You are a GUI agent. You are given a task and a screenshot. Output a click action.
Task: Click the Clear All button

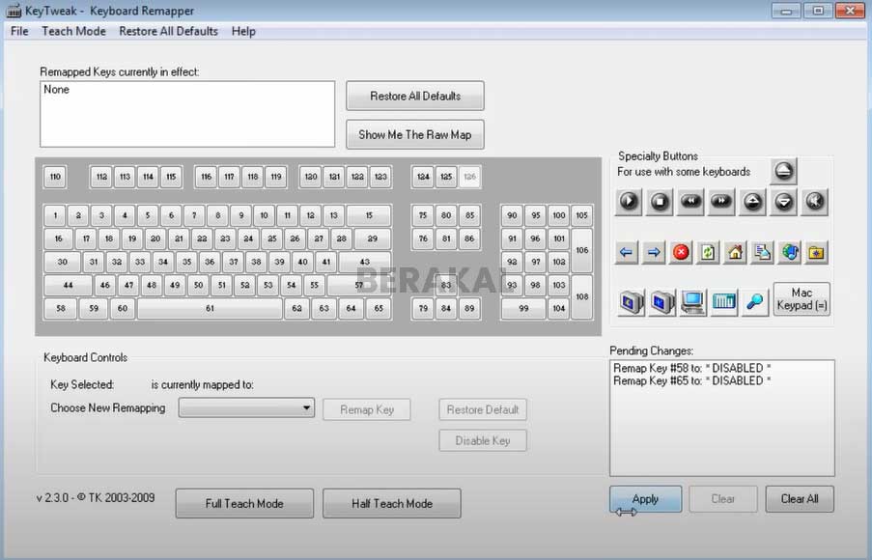(x=800, y=499)
